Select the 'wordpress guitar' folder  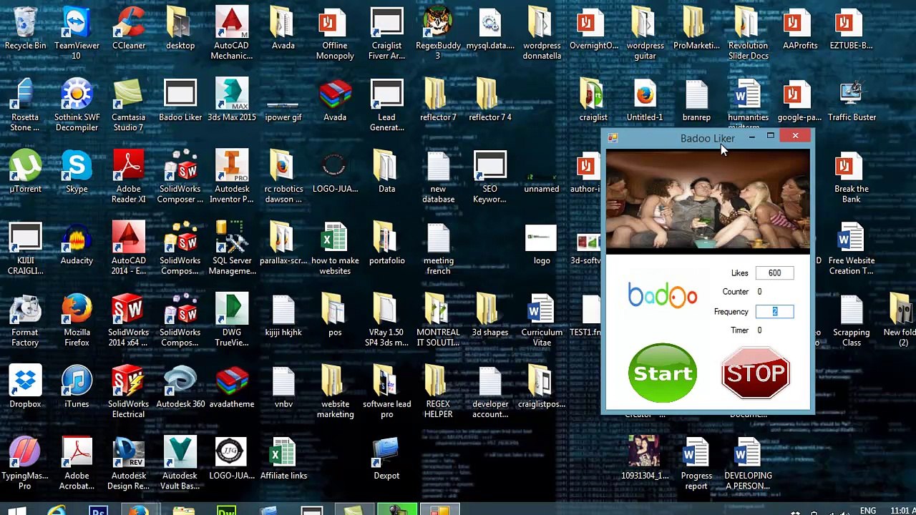pos(645,33)
